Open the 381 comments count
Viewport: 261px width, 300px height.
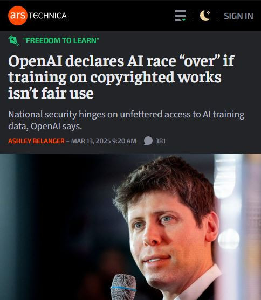pyautogui.click(x=160, y=141)
